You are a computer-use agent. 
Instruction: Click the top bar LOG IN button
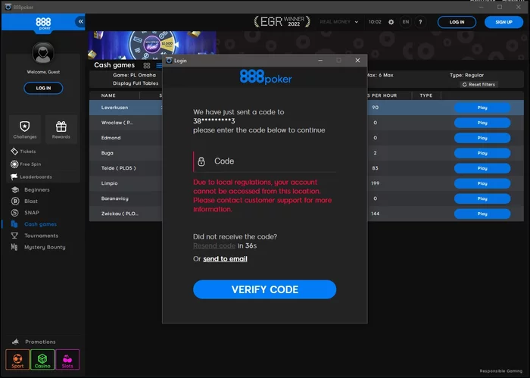click(457, 22)
